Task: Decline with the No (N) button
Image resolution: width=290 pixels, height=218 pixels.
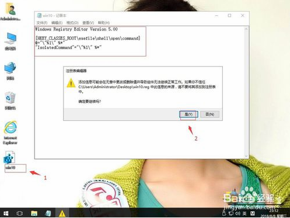Action: pyautogui.click(x=209, y=114)
